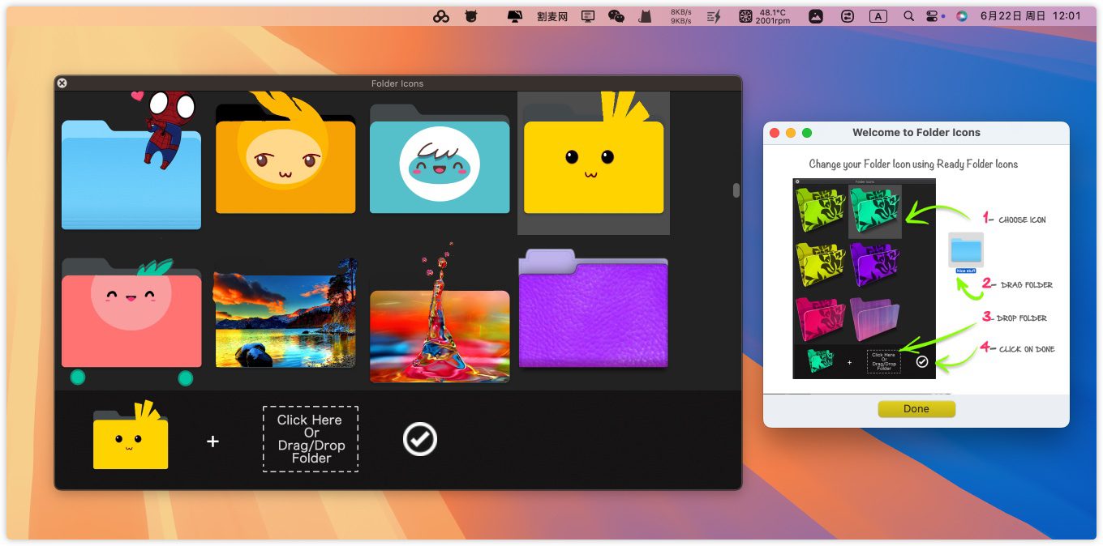The width and height of the screenshot is (1103, 546).
Task: Click the network speed KB/s indicator
Action: 681,16
